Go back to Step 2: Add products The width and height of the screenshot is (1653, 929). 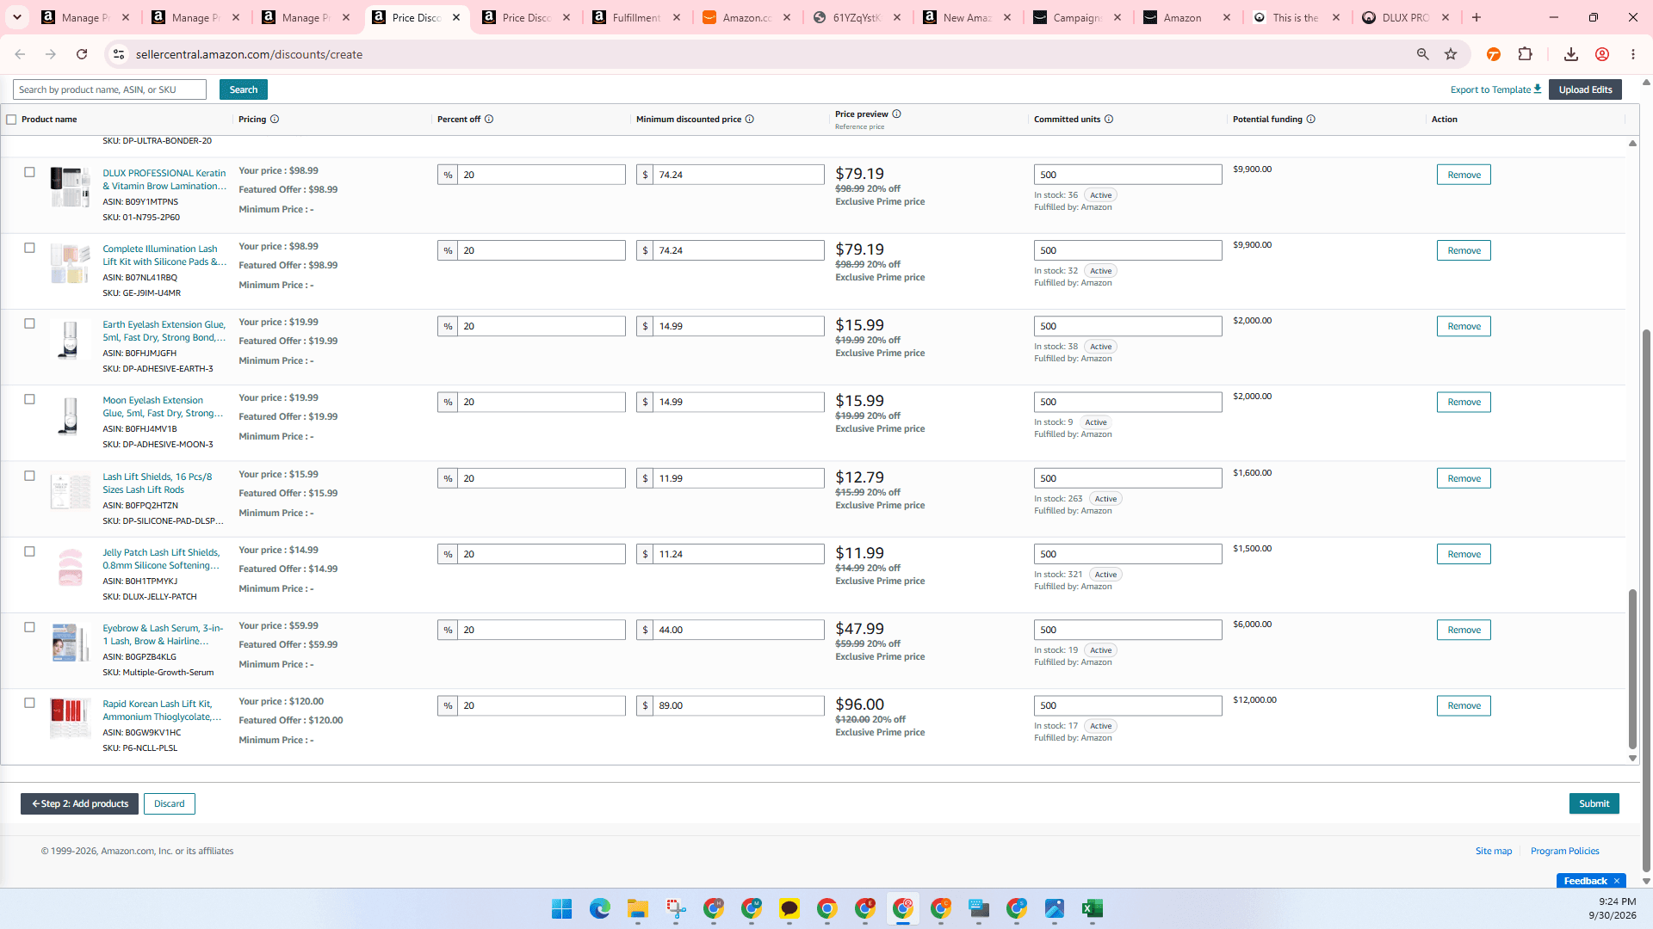[x=79, y=803]
